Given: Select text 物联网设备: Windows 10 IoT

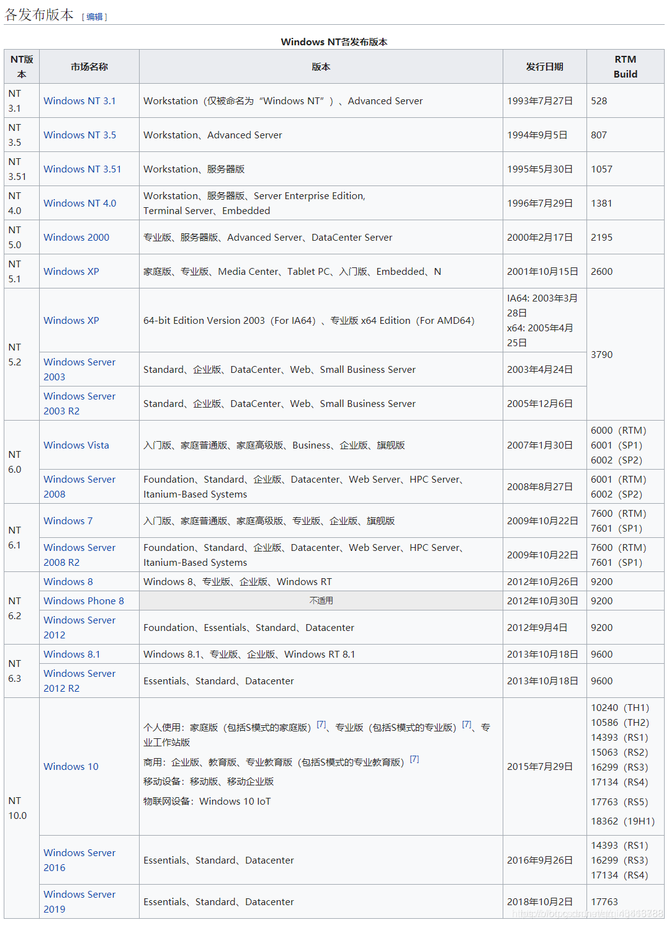Looking at the screenshot, I should pyautogui.click(x=207, y=802).
